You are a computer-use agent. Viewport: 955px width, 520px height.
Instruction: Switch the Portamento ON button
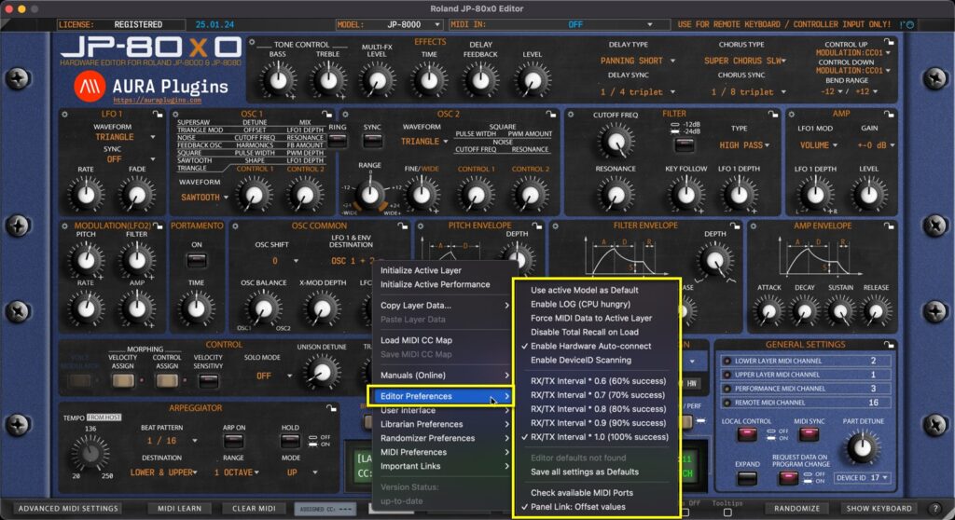tap(196, 261)
